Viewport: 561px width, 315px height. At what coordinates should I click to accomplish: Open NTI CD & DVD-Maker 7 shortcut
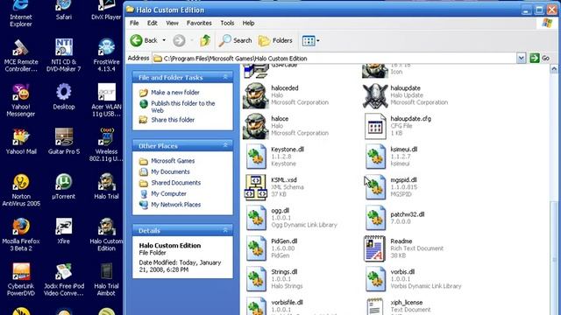pyautogui.click(x=63, y=55)
